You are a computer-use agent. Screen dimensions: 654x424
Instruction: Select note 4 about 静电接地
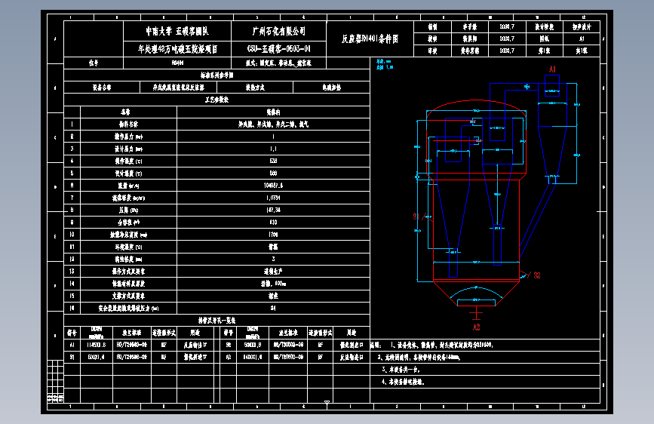tap(403, 382)
